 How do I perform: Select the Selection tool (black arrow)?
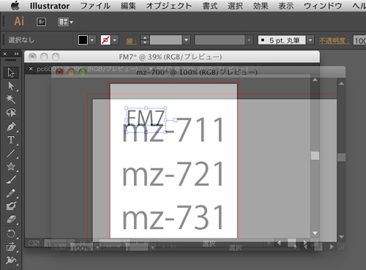click(11, 72)
